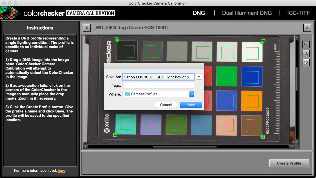Screen dimensions: 316x178
Task: Click the ColorChecker logo icon
Action: 9,13
